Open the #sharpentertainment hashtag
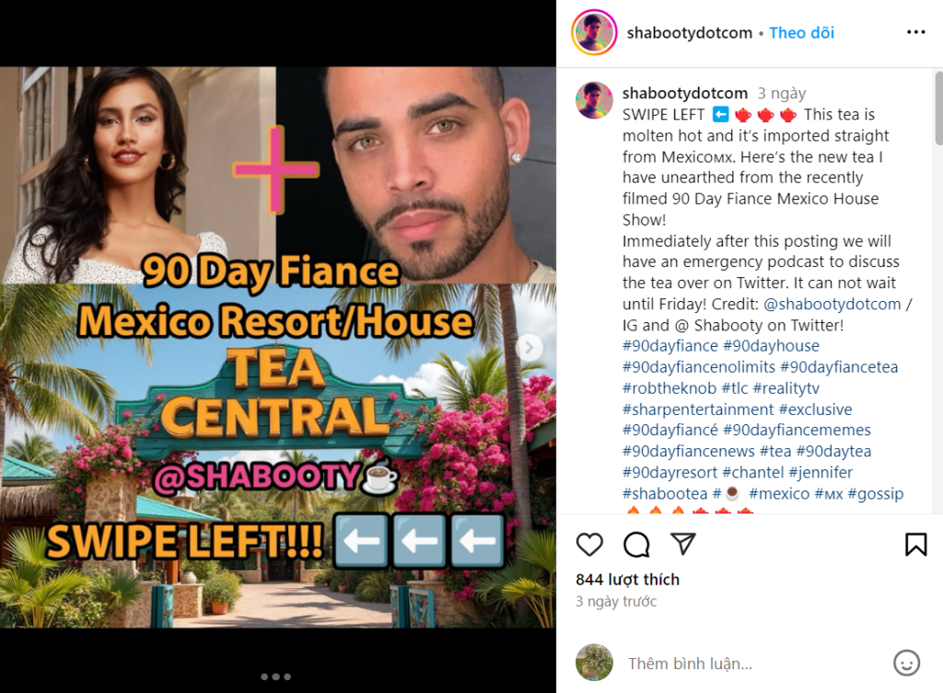The width and height of the screenshot is (943, 693). (698, 410)
